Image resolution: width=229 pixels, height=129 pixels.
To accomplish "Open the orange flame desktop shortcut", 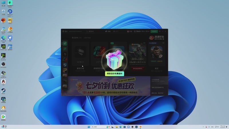I will click(3, 109).
